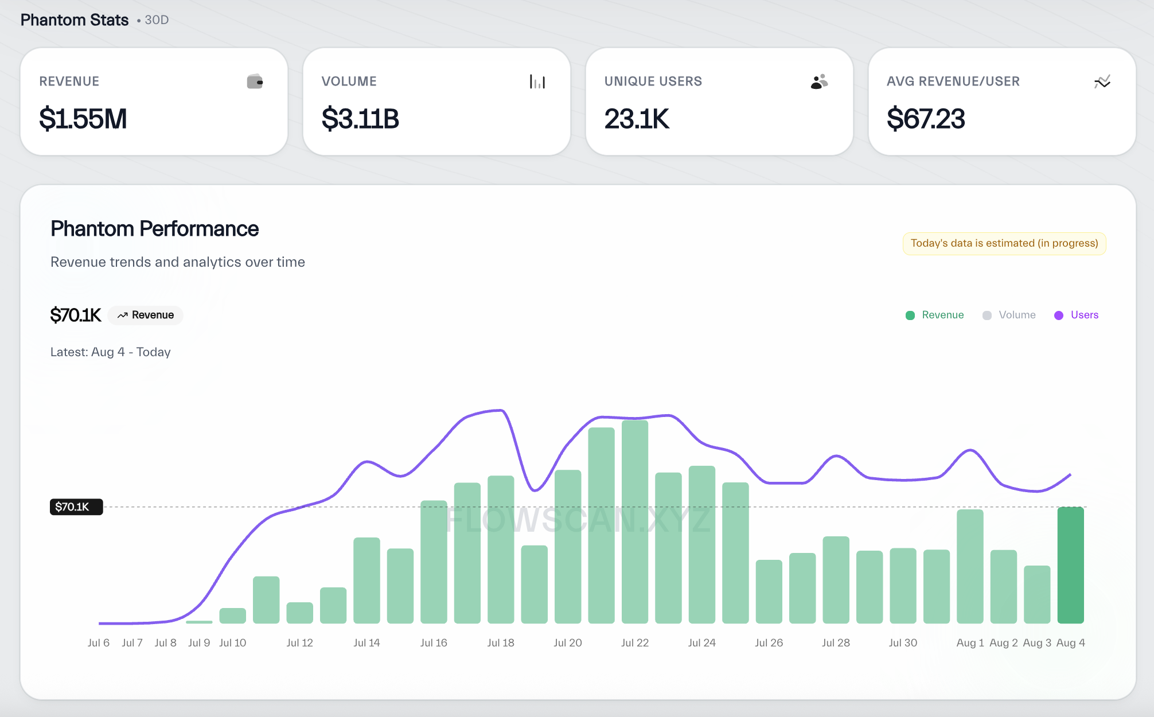Select the tallest bar at Jul 22
The width and height of the screenshot is (1154, 717).
[634, 522]
